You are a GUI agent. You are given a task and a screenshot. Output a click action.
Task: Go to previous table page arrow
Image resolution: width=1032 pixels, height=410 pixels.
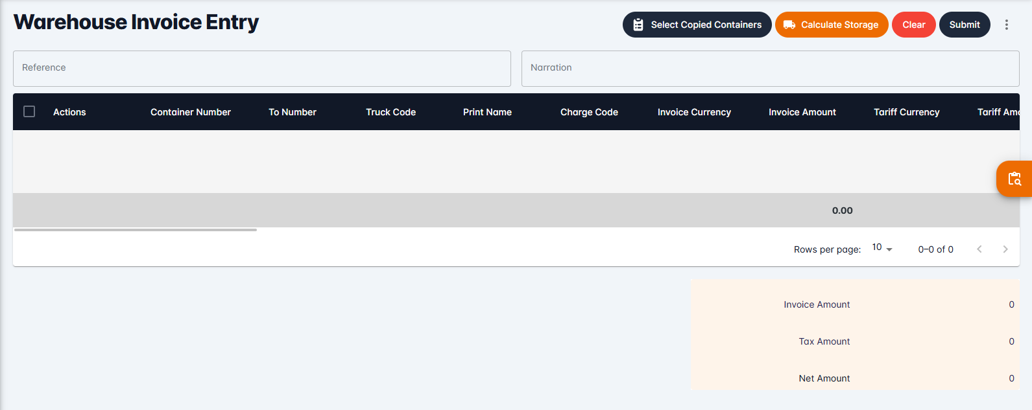tap(979, 249)
